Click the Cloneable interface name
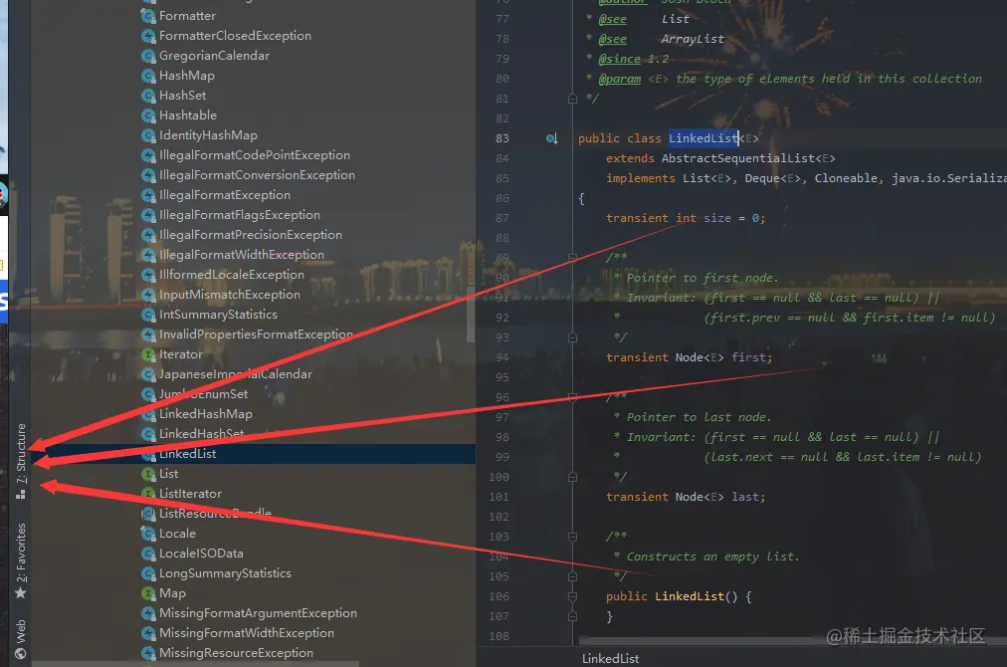This screenshot has height=667, width=1007. 846,178
